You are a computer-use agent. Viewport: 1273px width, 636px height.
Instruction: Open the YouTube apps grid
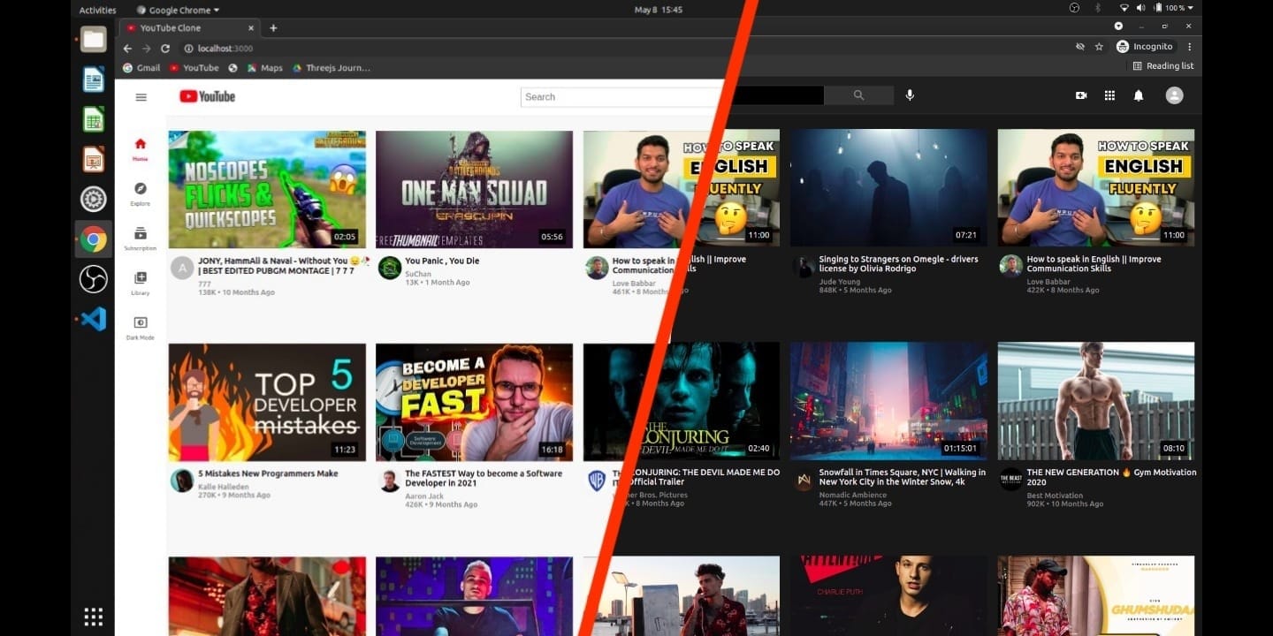[1109, 95]
